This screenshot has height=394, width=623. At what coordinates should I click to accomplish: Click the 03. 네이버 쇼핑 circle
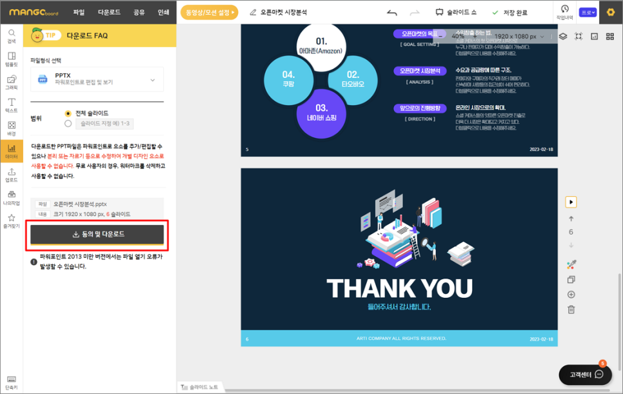pos(321,113)
